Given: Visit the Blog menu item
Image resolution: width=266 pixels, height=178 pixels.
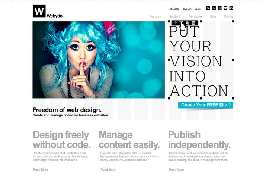Looking at the screenshot, I should [x=213, y=16].
